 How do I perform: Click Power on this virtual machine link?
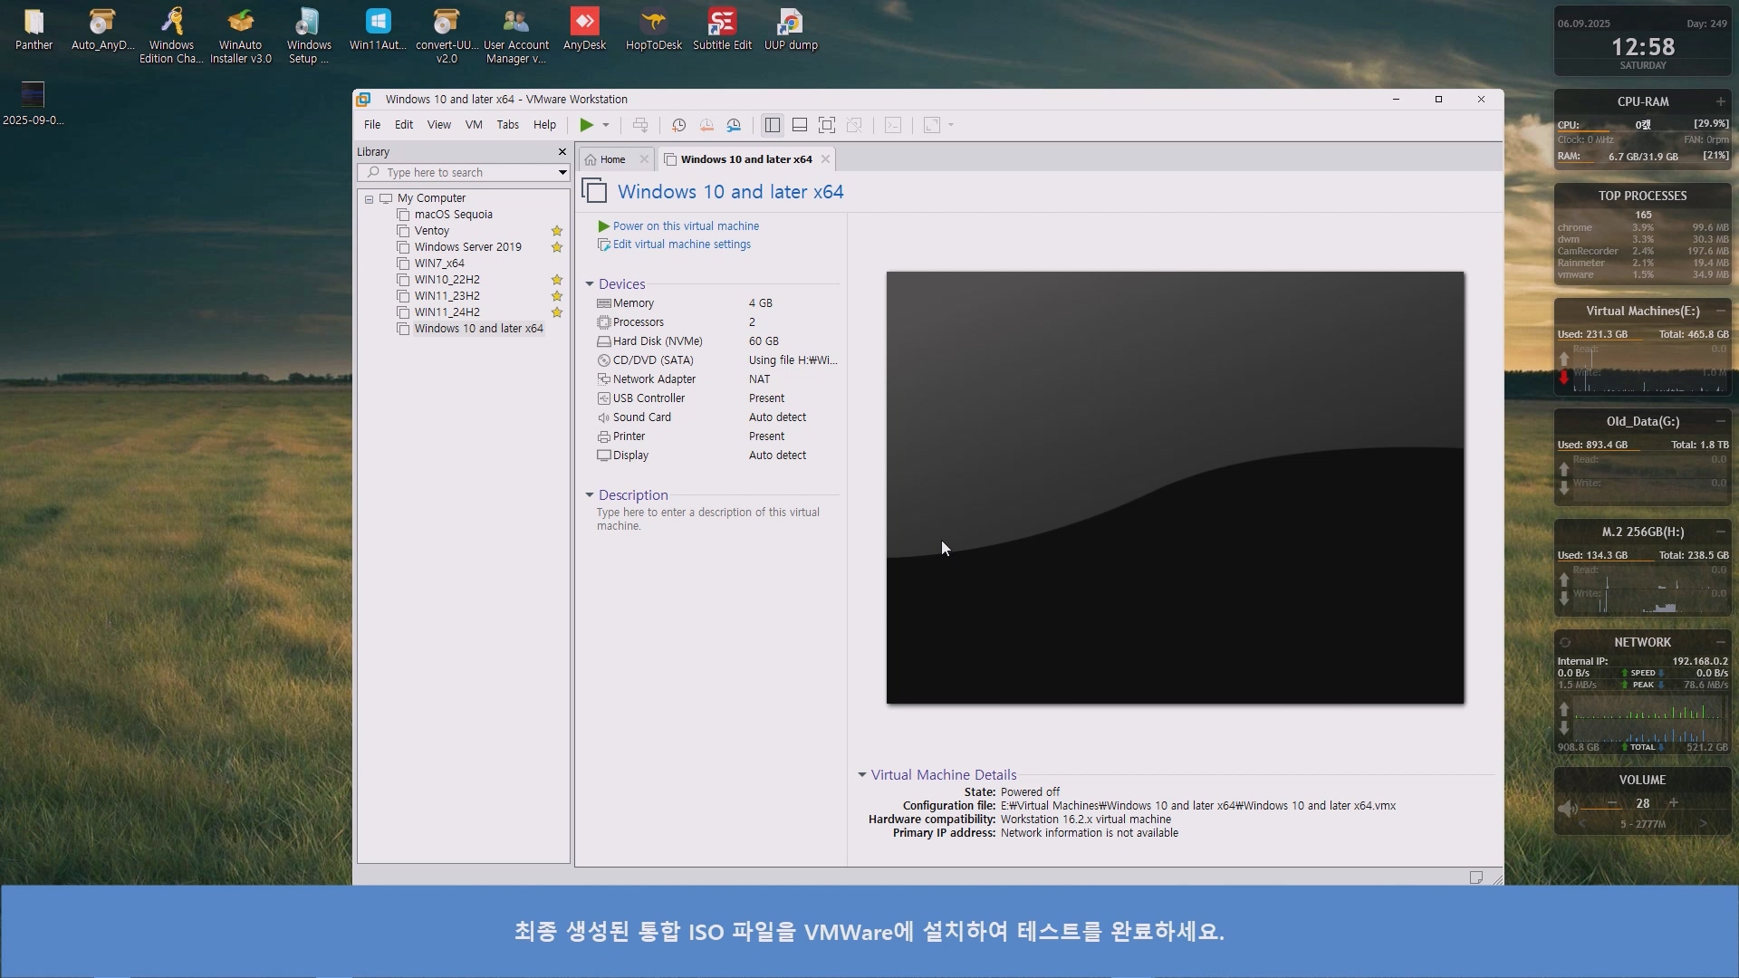(686, 226)
